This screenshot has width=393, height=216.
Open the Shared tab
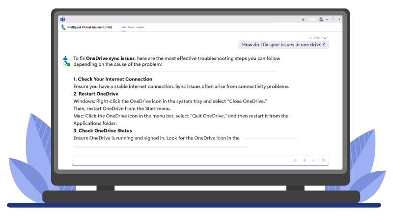(x=131, y=27)
